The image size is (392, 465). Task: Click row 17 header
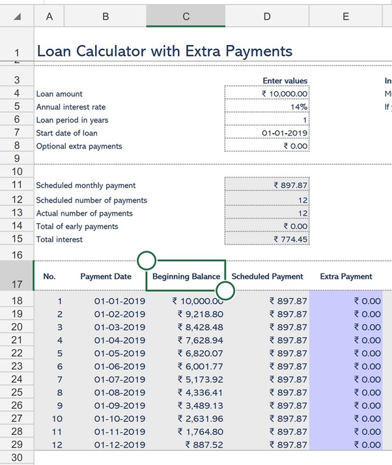tap(17, 275)
